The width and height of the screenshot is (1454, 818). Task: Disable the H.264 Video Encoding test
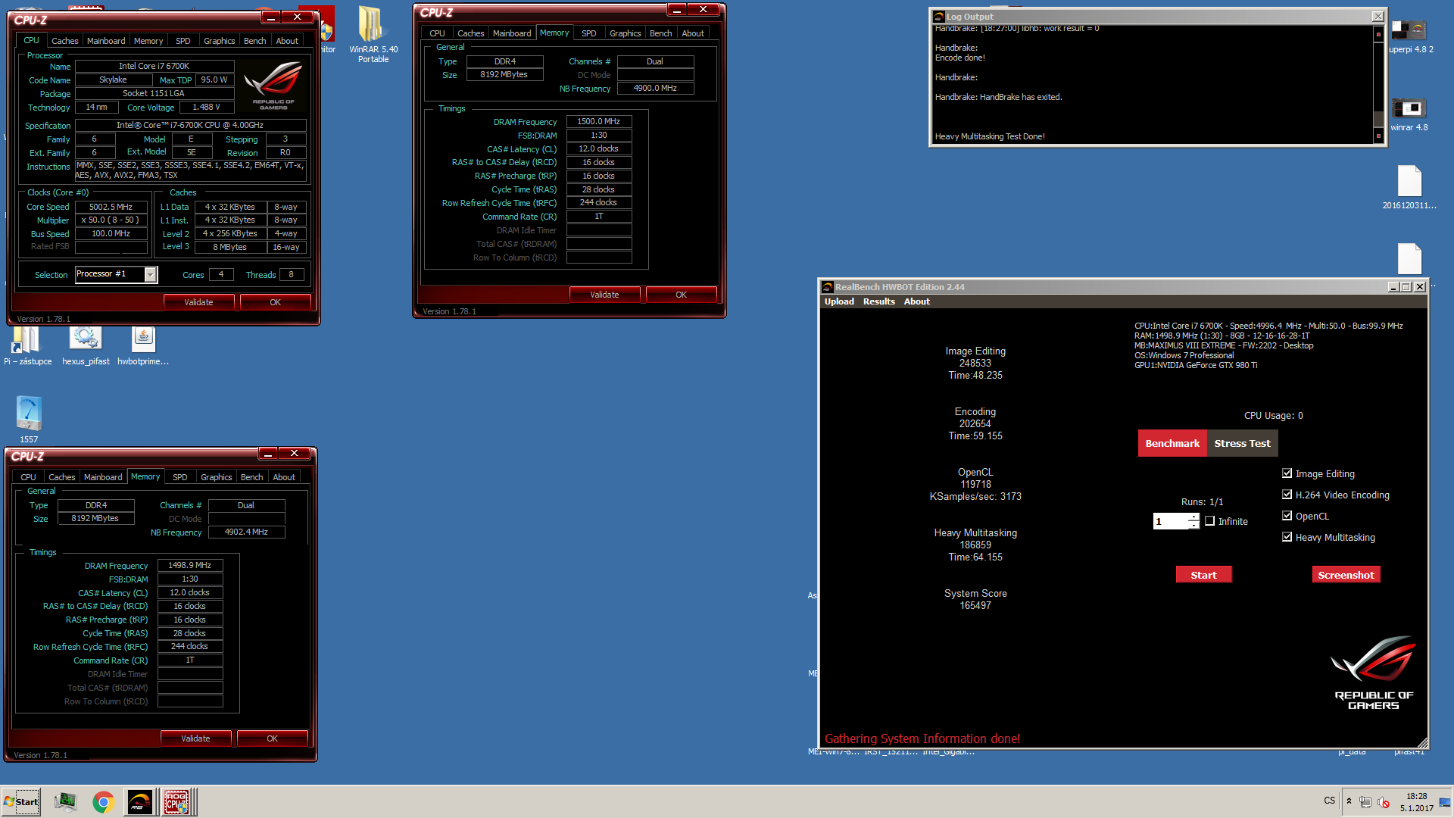click(x=1287, y=495)
